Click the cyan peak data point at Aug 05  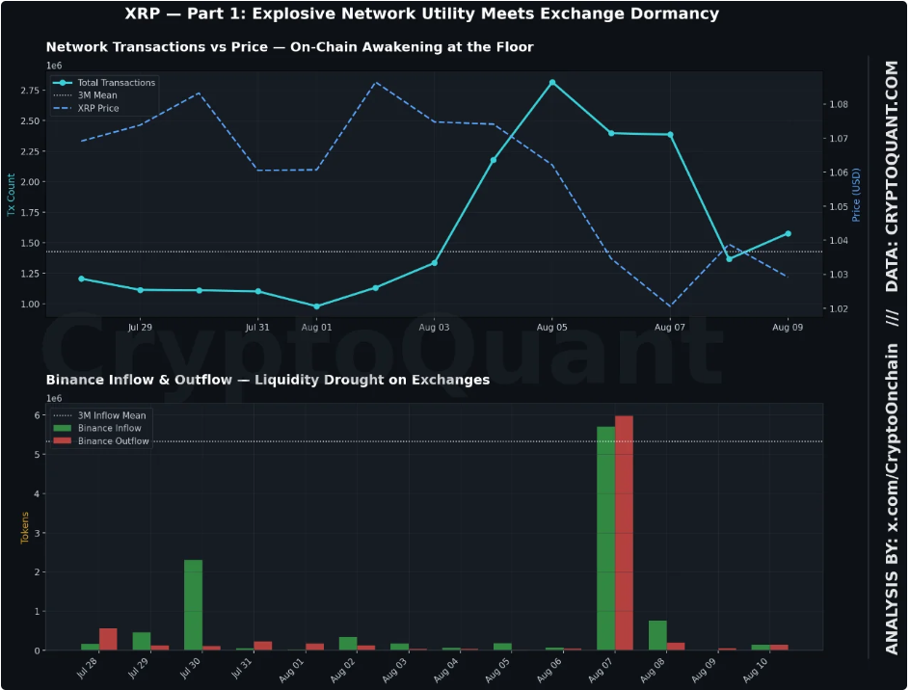[552, 83]
